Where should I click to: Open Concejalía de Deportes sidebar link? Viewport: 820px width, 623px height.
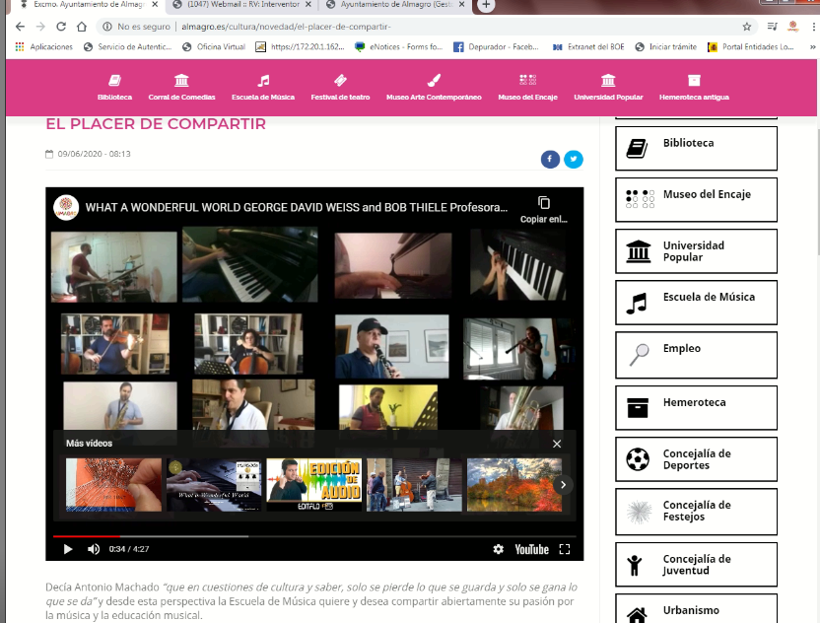(696, 459)
